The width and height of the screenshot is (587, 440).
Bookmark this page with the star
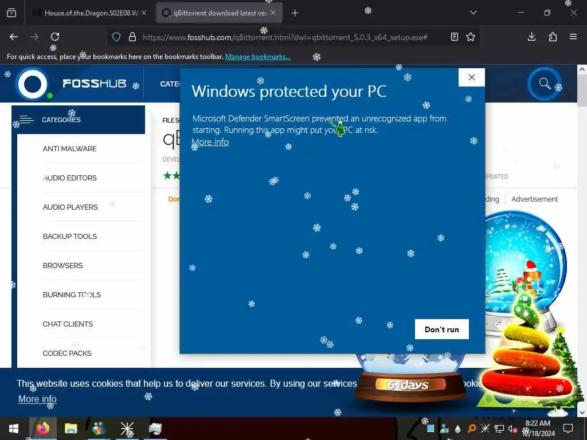471,37
